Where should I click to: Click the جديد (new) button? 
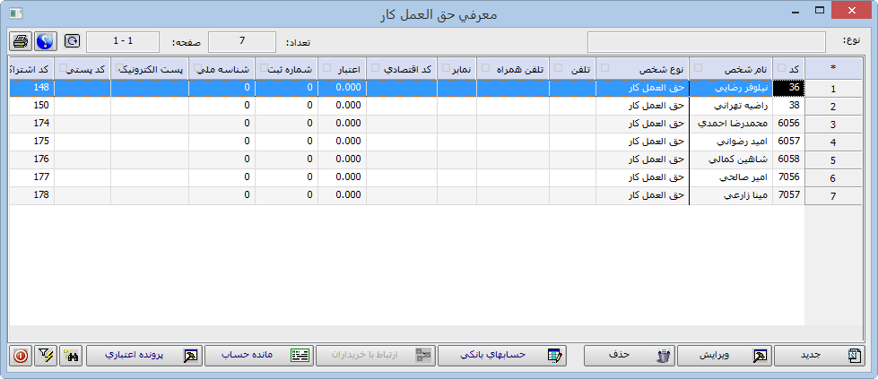pos(820,356)
